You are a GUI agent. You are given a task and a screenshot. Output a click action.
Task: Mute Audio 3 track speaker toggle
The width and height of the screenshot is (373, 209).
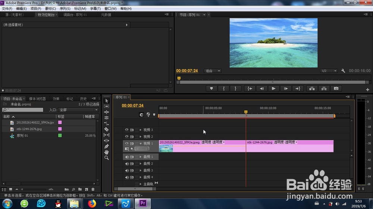pos(127,170)
